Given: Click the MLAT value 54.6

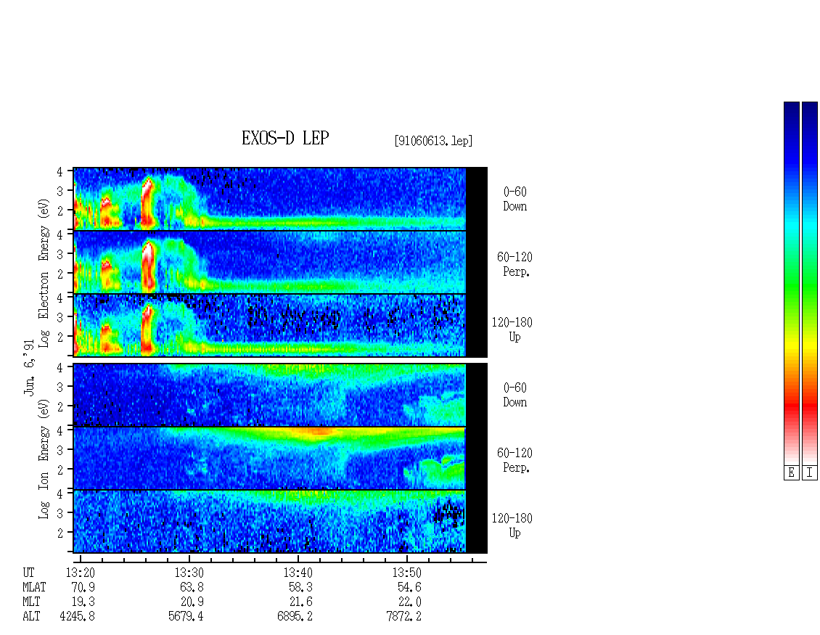Looking at the screenshot, I should (x=409, y=587).
